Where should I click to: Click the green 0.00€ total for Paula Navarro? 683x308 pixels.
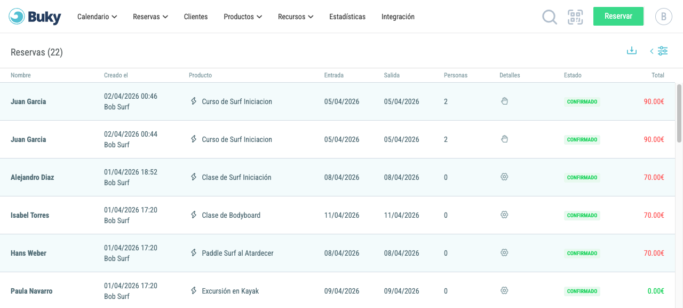coord(656,291)
